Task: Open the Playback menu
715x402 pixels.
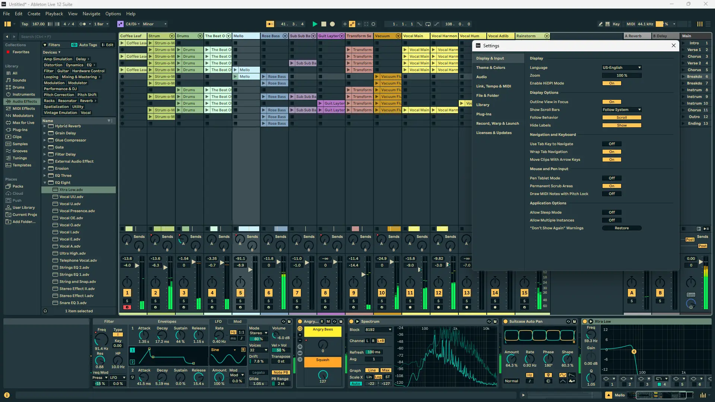Action: pyautogui.click(x=54, y=14)
